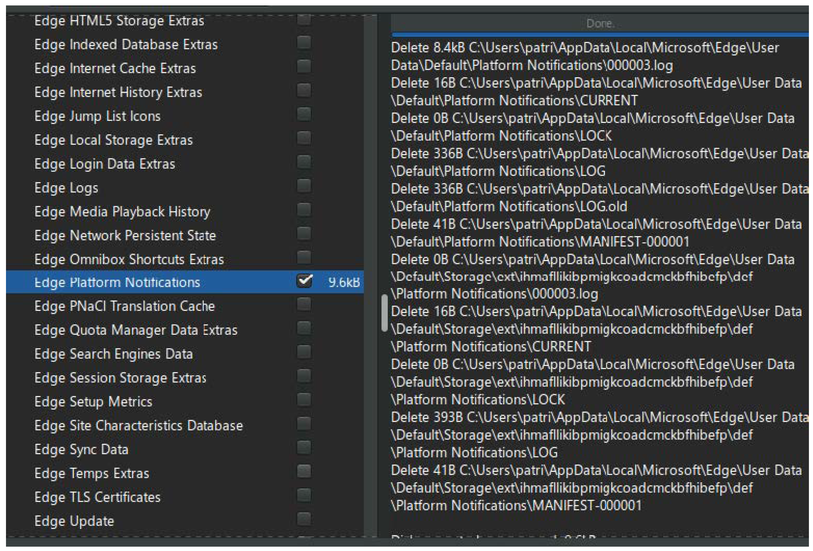Select Edge Media Playback History item
Screen dimensions: 813x551
[x=122, y=212]
